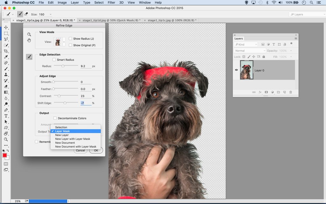Open the blend mode dropdown showing Normal

click(x=250, y=50)
